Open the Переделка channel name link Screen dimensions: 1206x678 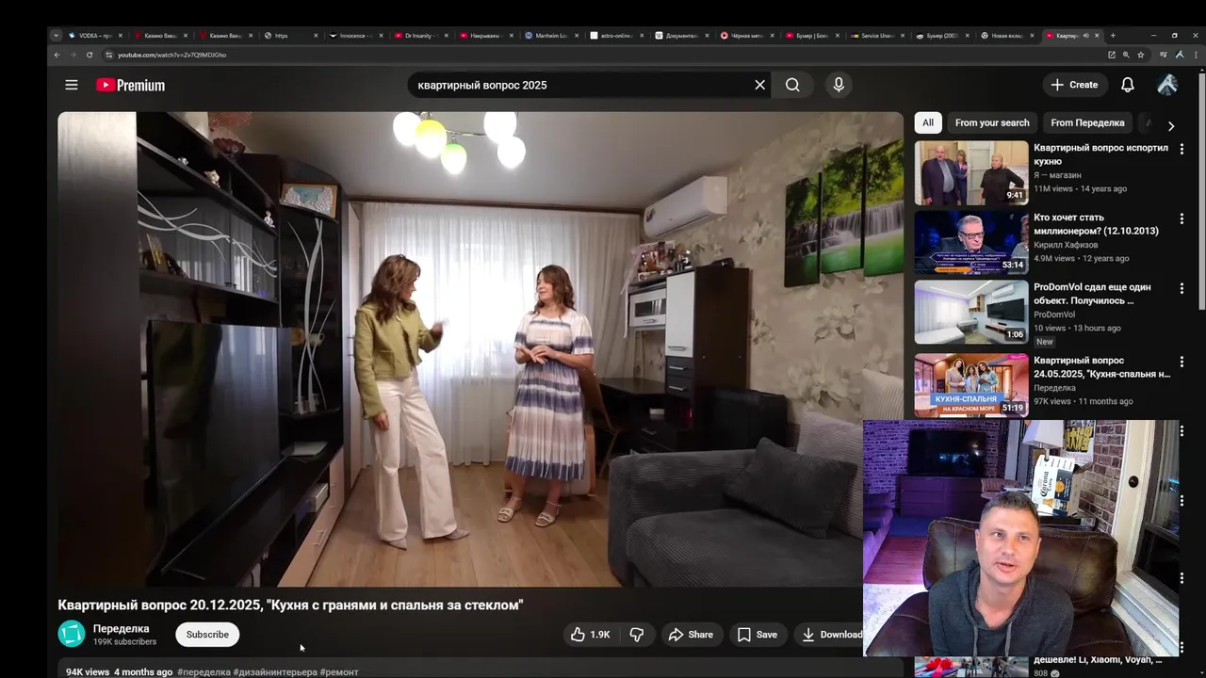click(122, 628)
